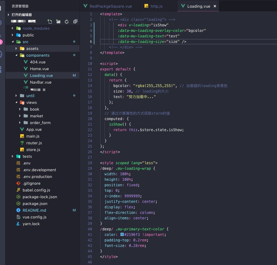Click the modified M badge beside Loading.vue

click(x=74, y=75)
